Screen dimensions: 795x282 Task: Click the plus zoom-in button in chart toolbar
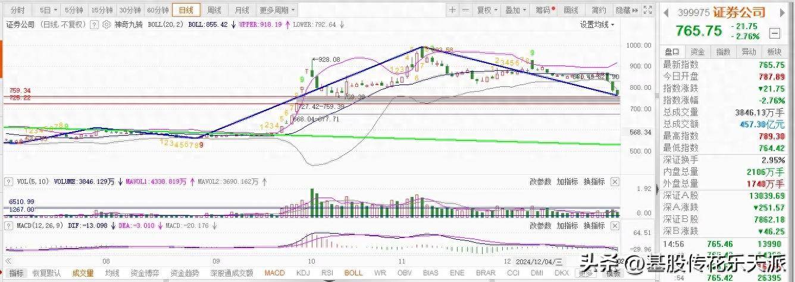coord(452,10)
